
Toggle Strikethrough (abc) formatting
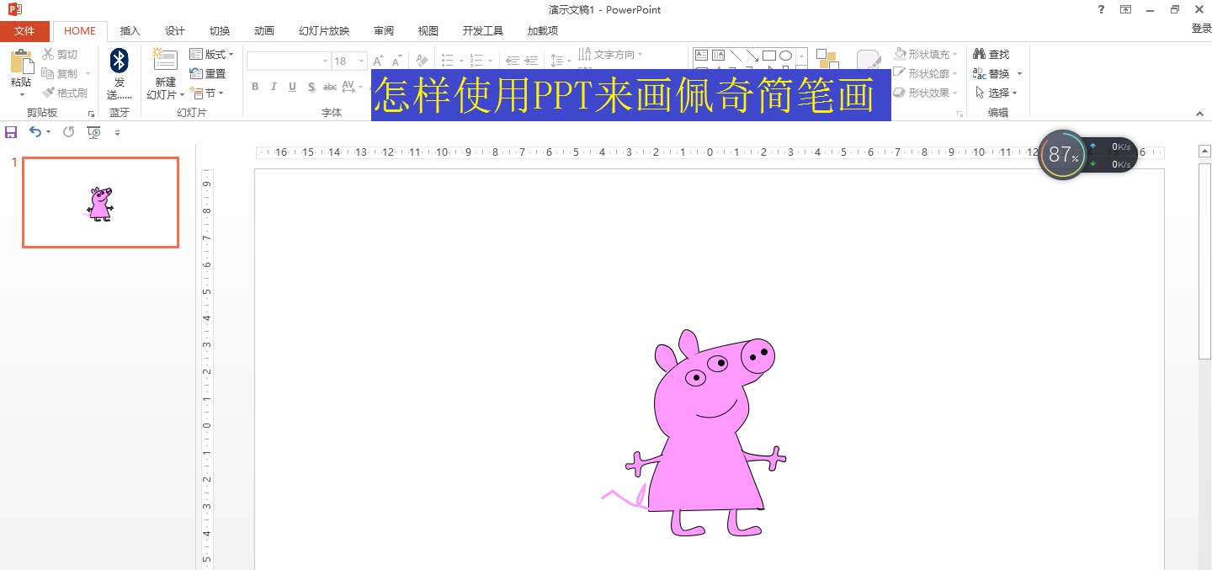click(x=330, y=87)
